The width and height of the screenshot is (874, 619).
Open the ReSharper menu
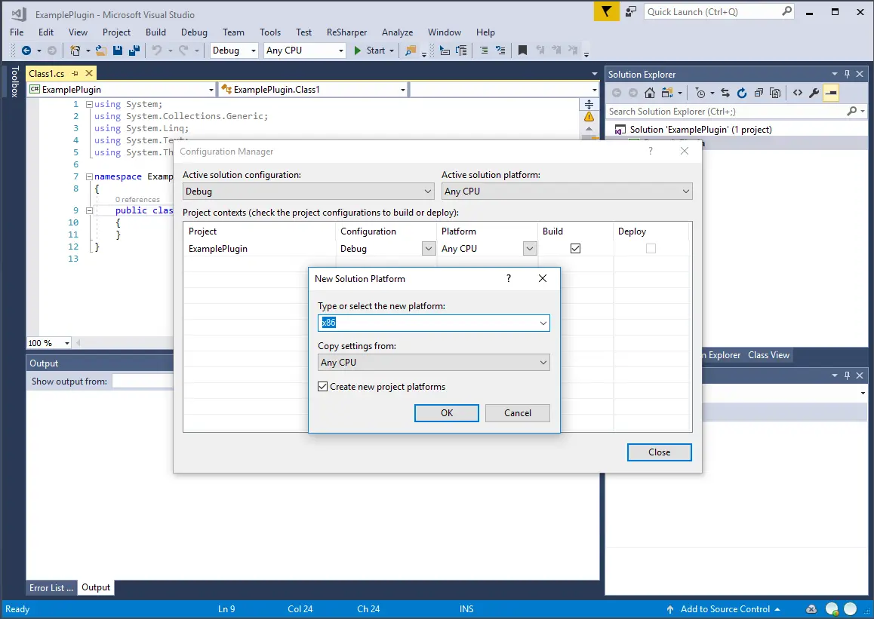point(346,32)
